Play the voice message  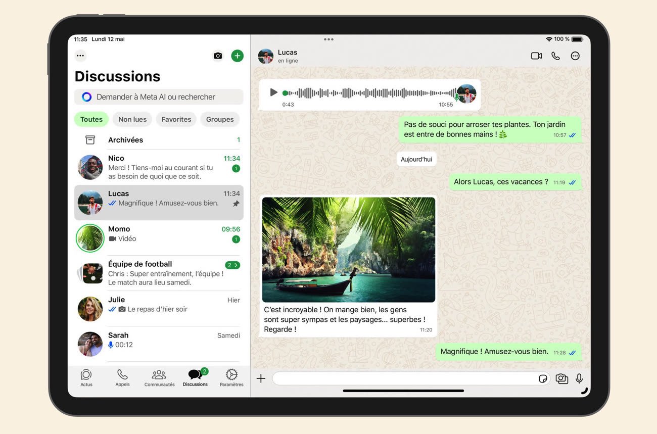273,92
